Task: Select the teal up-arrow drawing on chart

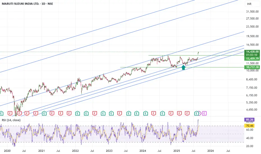Action: click(x=183, y=67)
